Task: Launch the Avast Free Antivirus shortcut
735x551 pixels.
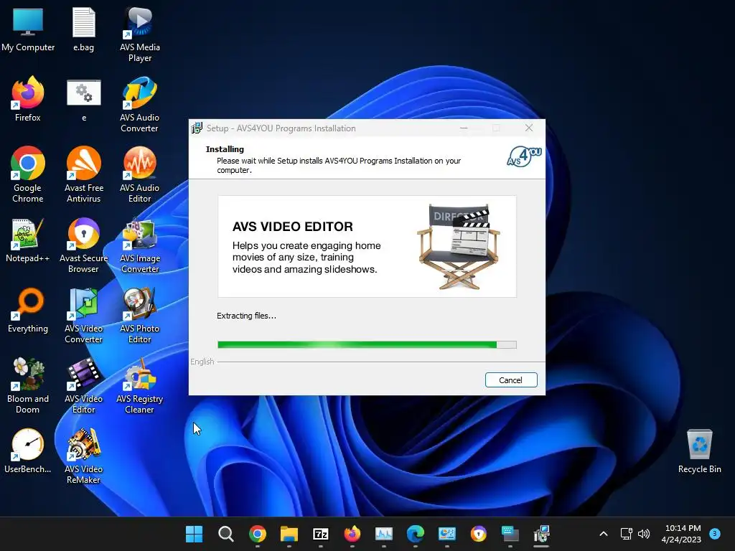Action: click(83, 175)
